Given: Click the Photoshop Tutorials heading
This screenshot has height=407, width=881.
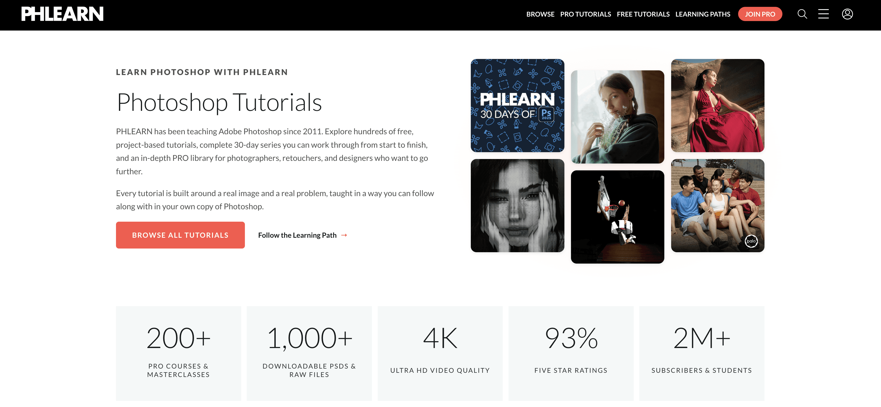Looking at the screenshot, I should [x=219, y=102].
